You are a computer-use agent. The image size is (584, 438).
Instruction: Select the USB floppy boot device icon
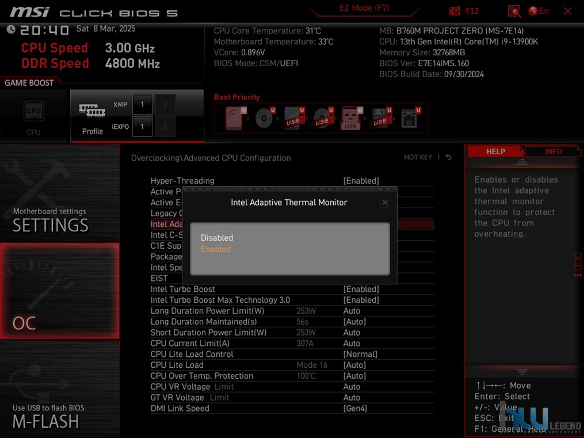point(381,118)
